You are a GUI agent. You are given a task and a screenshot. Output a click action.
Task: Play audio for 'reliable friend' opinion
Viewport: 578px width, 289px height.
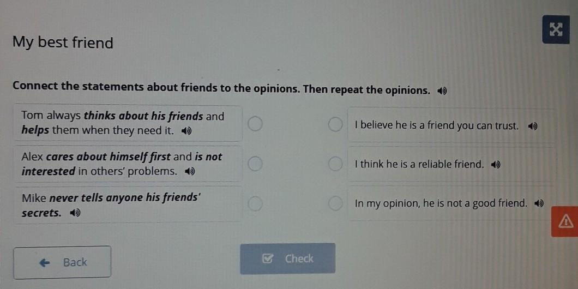pyautogui.click(x=496, y=165)
